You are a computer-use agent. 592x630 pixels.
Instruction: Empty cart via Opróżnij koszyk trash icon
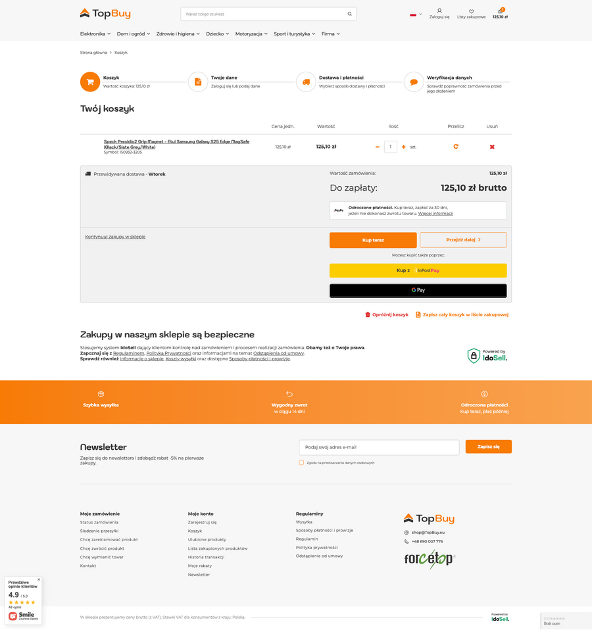point(368,314)
